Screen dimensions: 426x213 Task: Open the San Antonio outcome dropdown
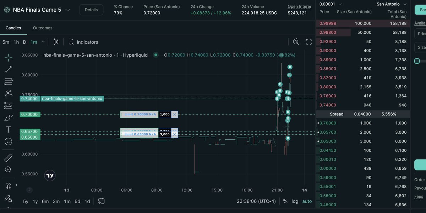[x=391, y=4]
